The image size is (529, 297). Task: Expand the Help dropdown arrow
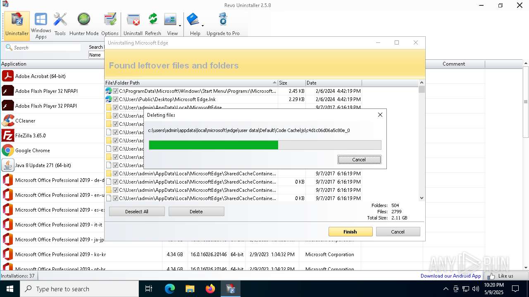click(x=203, y=26)
